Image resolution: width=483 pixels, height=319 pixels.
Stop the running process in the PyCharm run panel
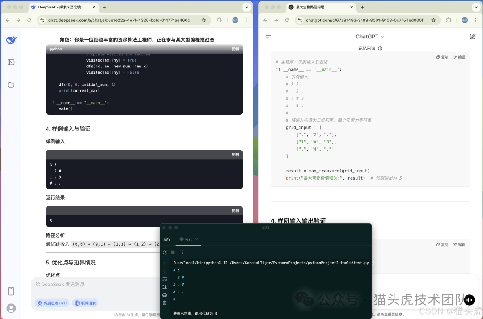173,252
